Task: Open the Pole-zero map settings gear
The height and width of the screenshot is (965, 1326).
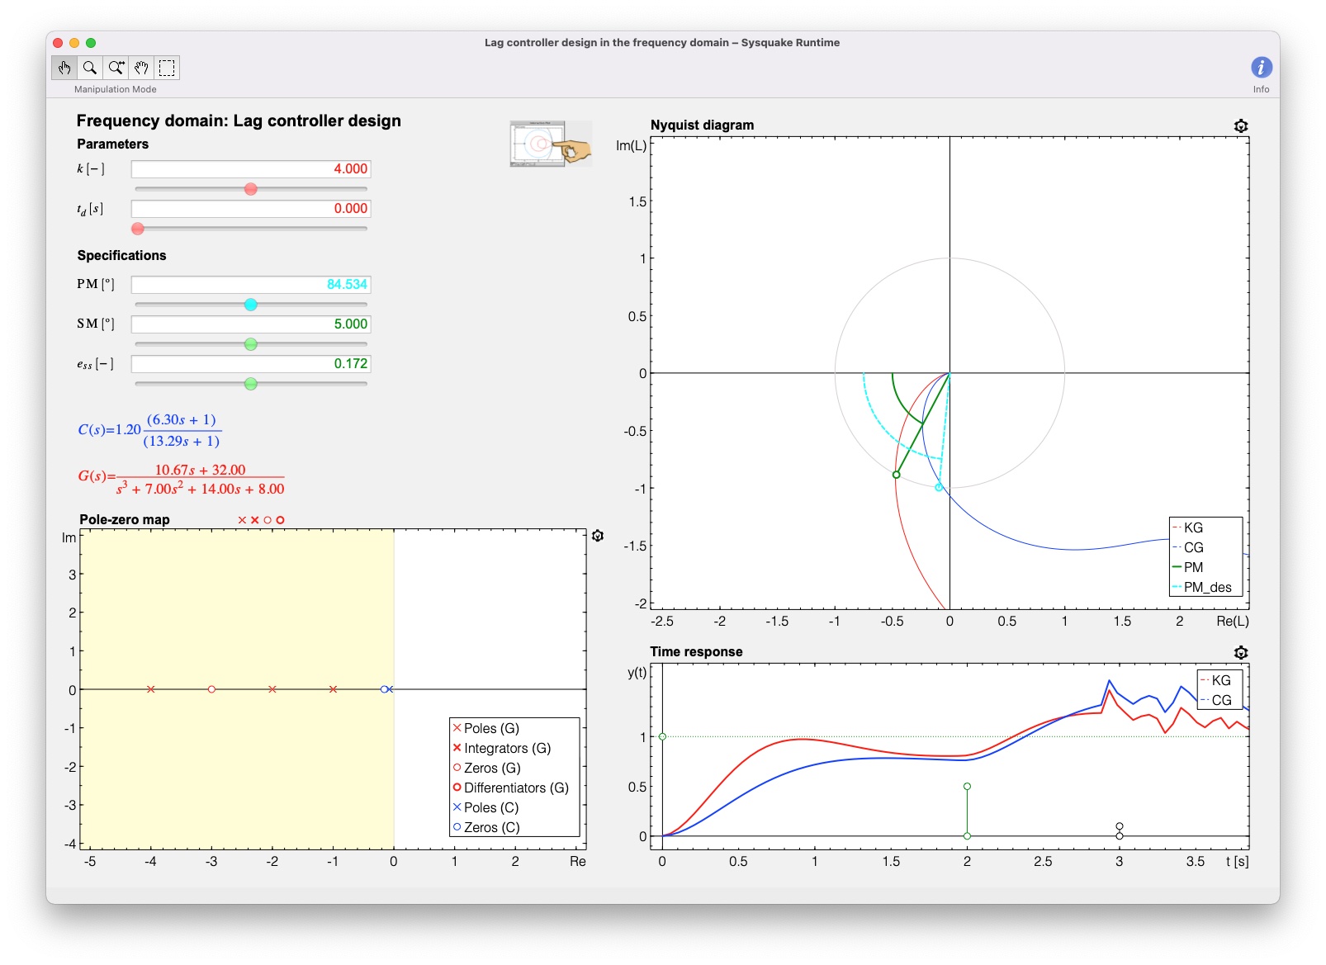Action: (597, 535)
